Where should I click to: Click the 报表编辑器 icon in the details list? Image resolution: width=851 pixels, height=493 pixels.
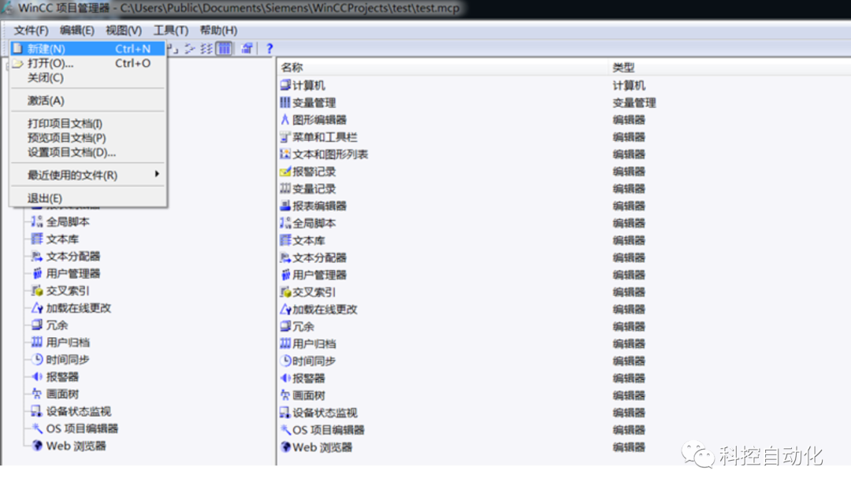285,206
